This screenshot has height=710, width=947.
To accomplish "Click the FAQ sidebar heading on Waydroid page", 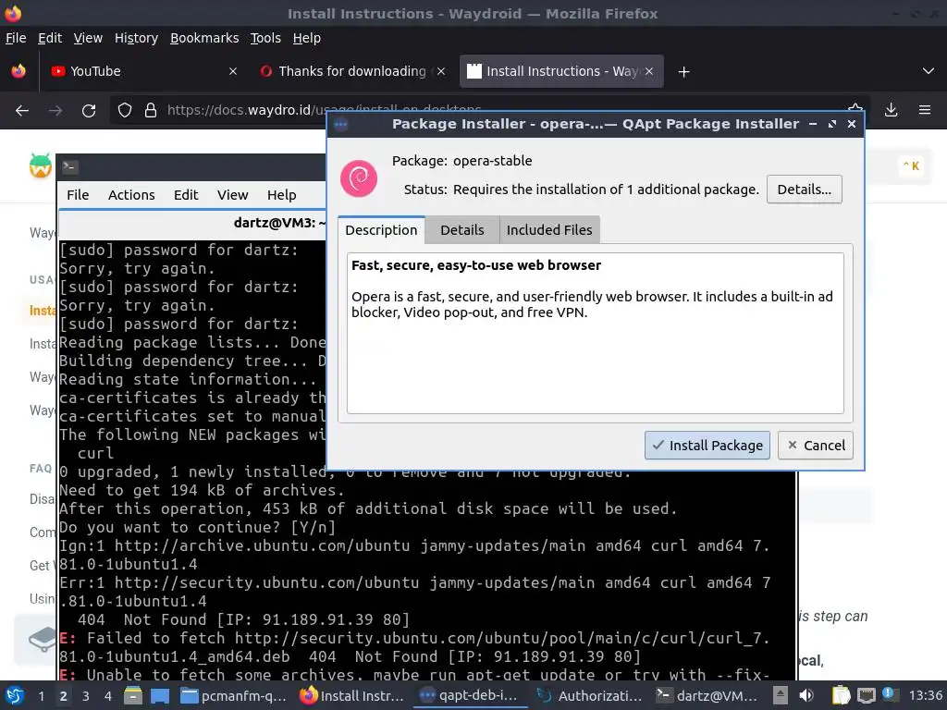I will pyautogui.click(x=41, y=469).
